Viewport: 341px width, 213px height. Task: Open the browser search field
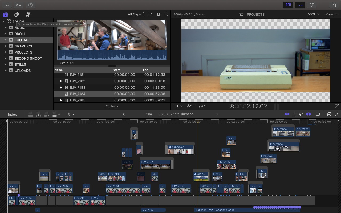[x=166, y=14]
